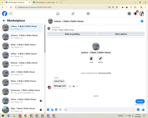
Task: Bookmark this page with star icon
Action: click(x=117, y=7)
